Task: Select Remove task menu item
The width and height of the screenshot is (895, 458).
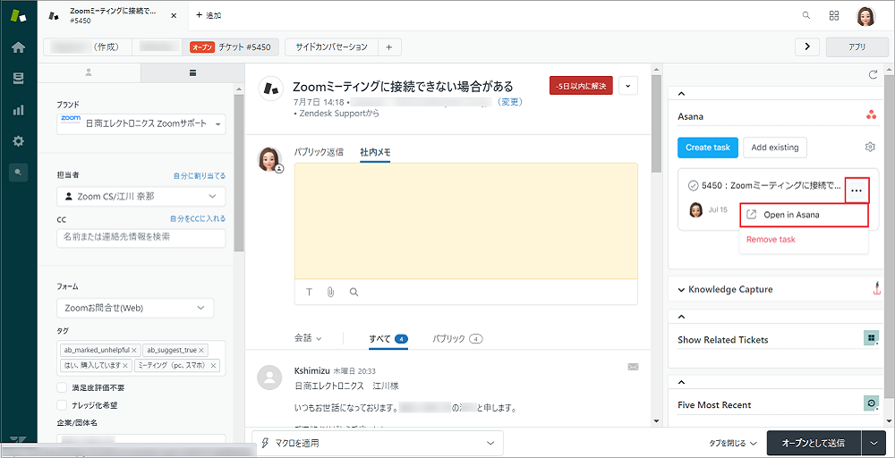Action: coord(771,240)
